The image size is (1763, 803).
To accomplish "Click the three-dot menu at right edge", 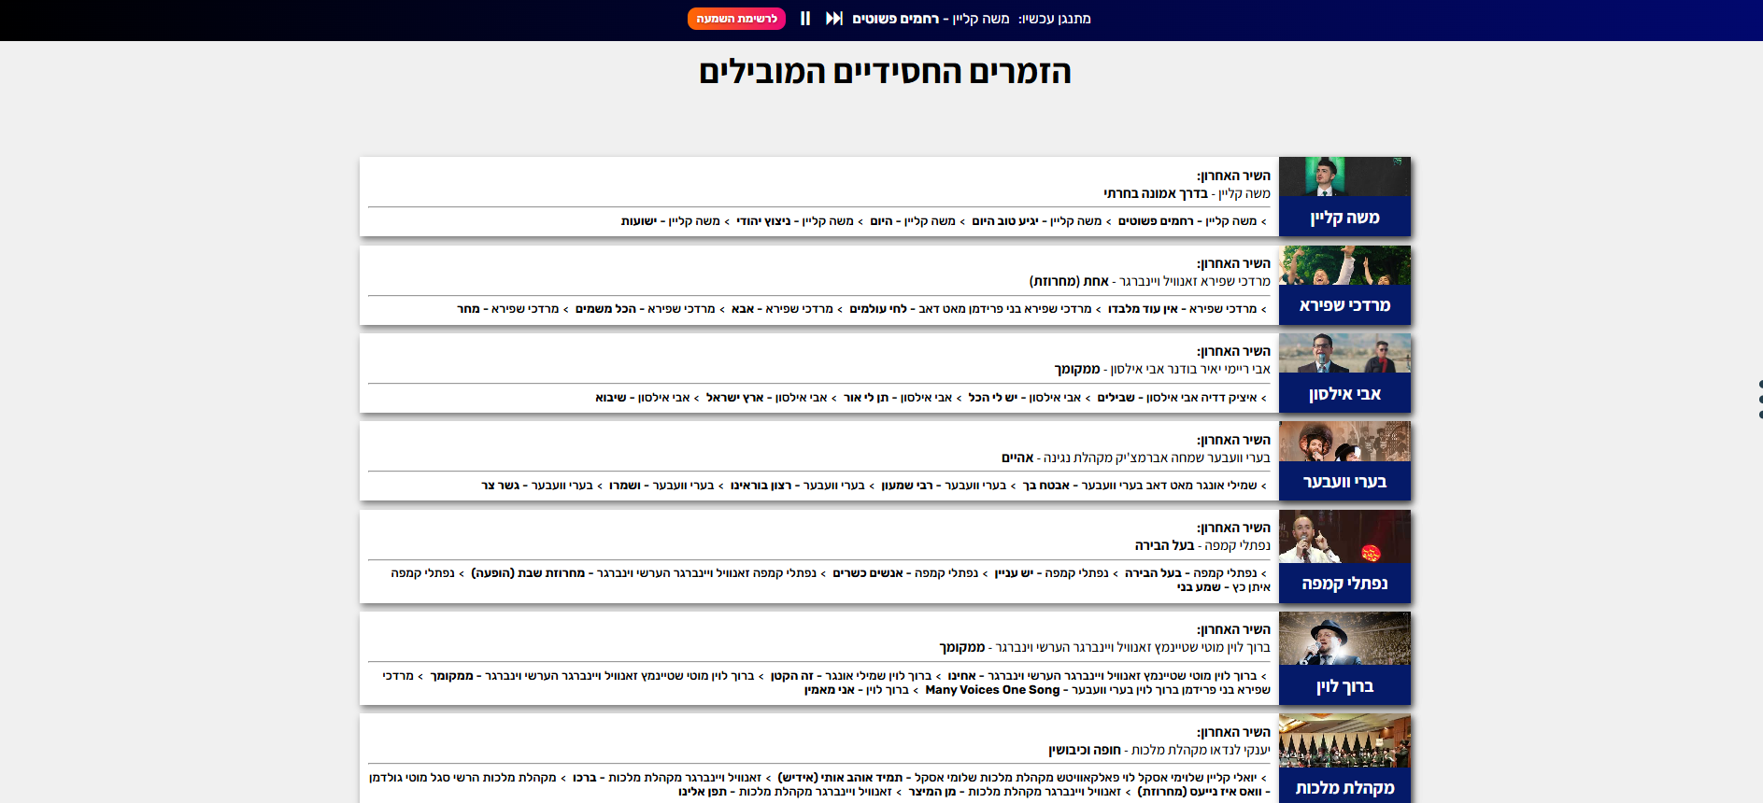I will click(x=1759, y=399).
